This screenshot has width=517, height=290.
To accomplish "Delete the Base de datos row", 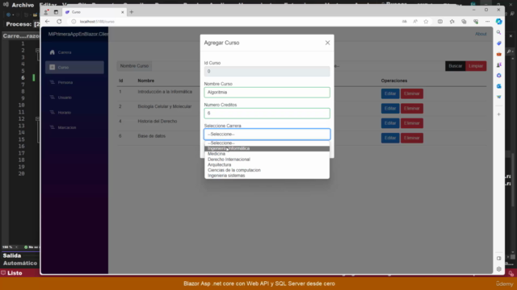I will [412, 138].
